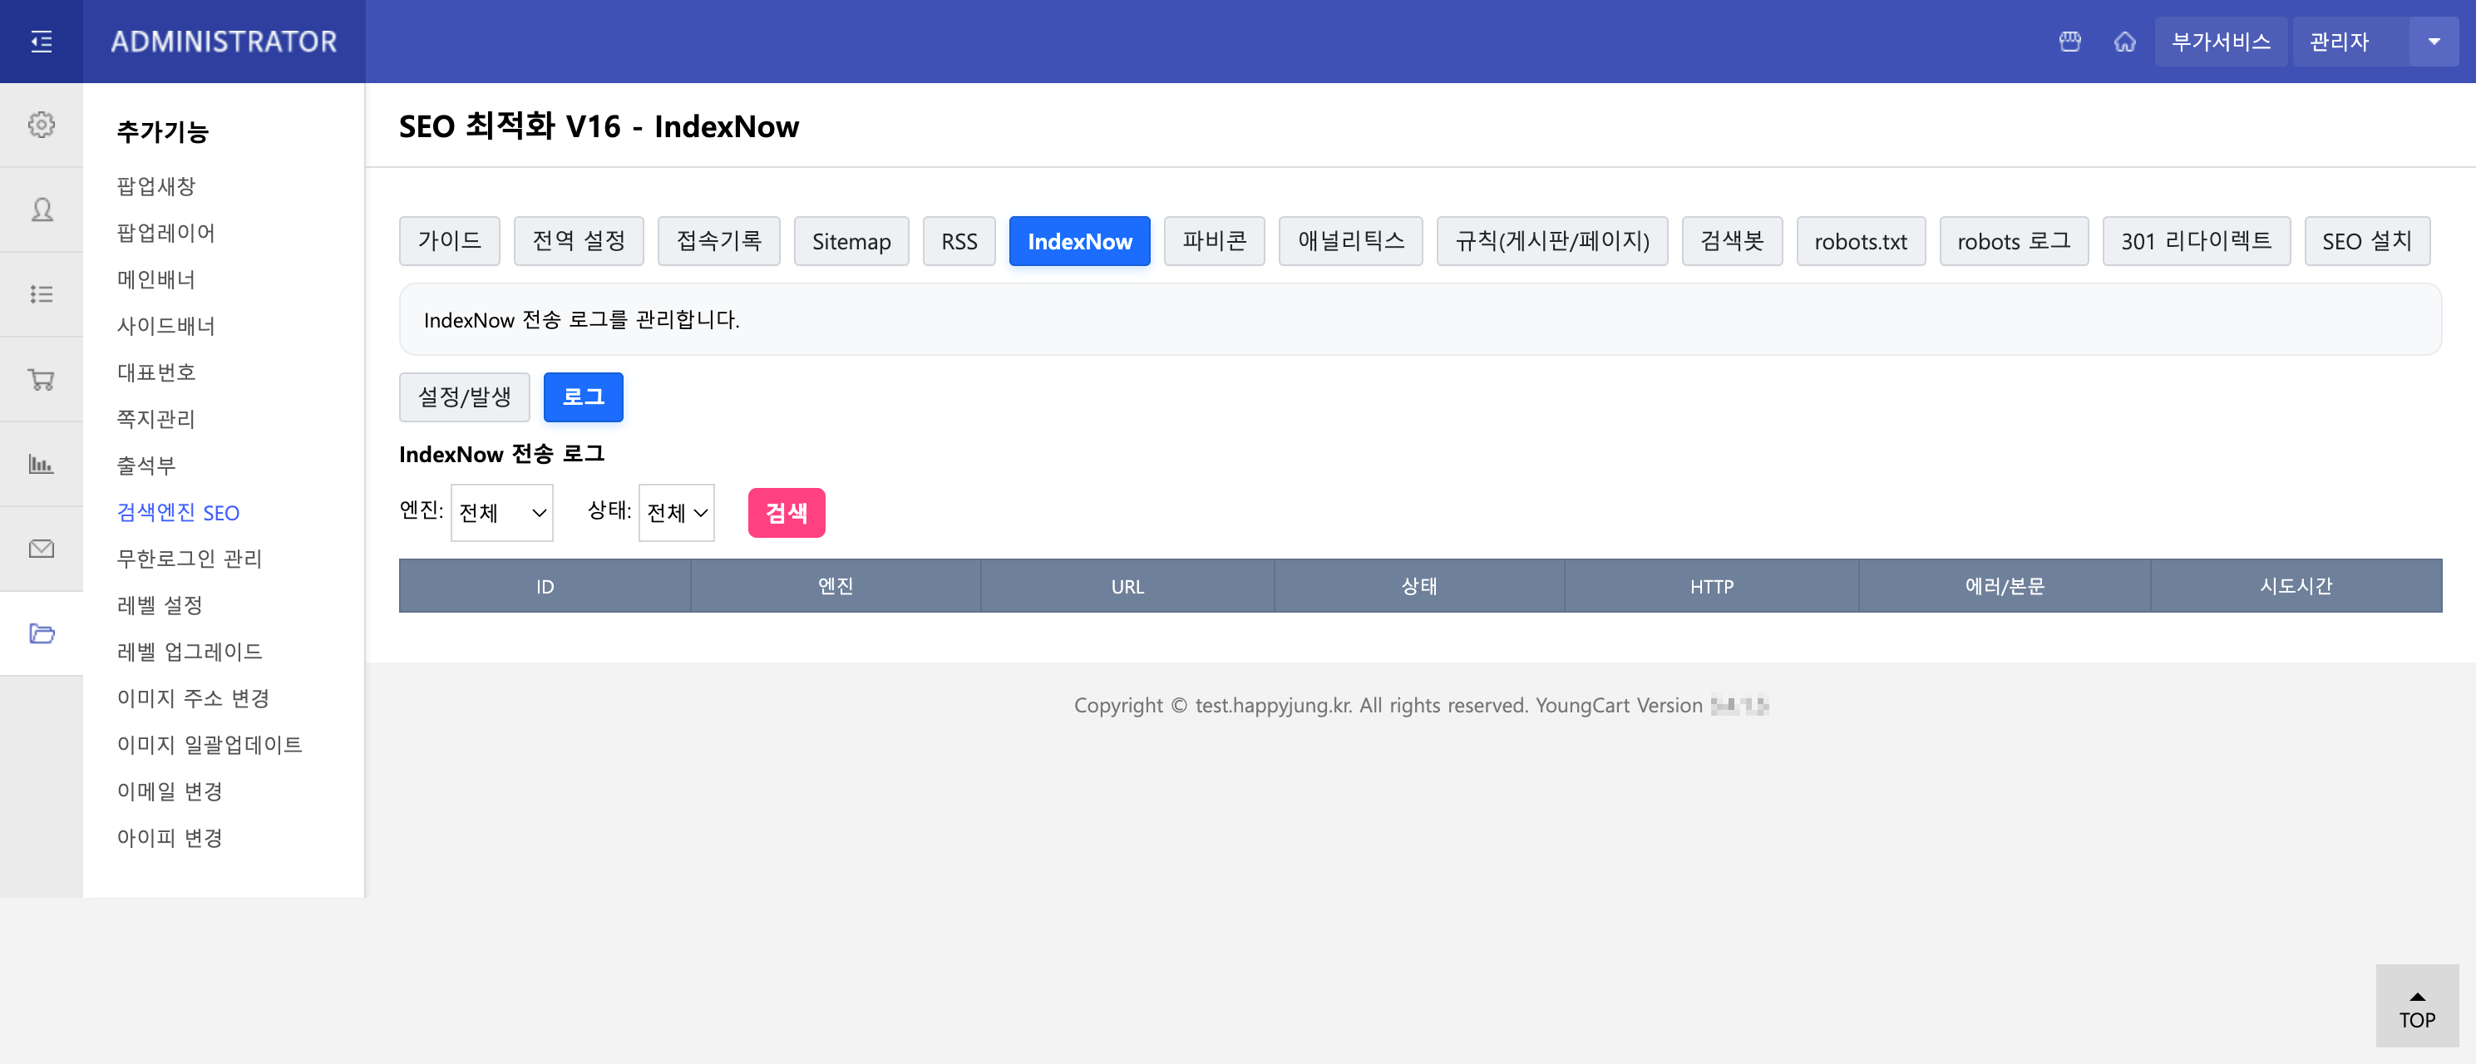Viewport: 2476px width, 1064px height.
Task: Open the 상태 filter dropdown
Action: (676, 512)
